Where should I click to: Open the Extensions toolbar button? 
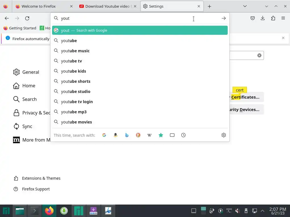(273, 18)
